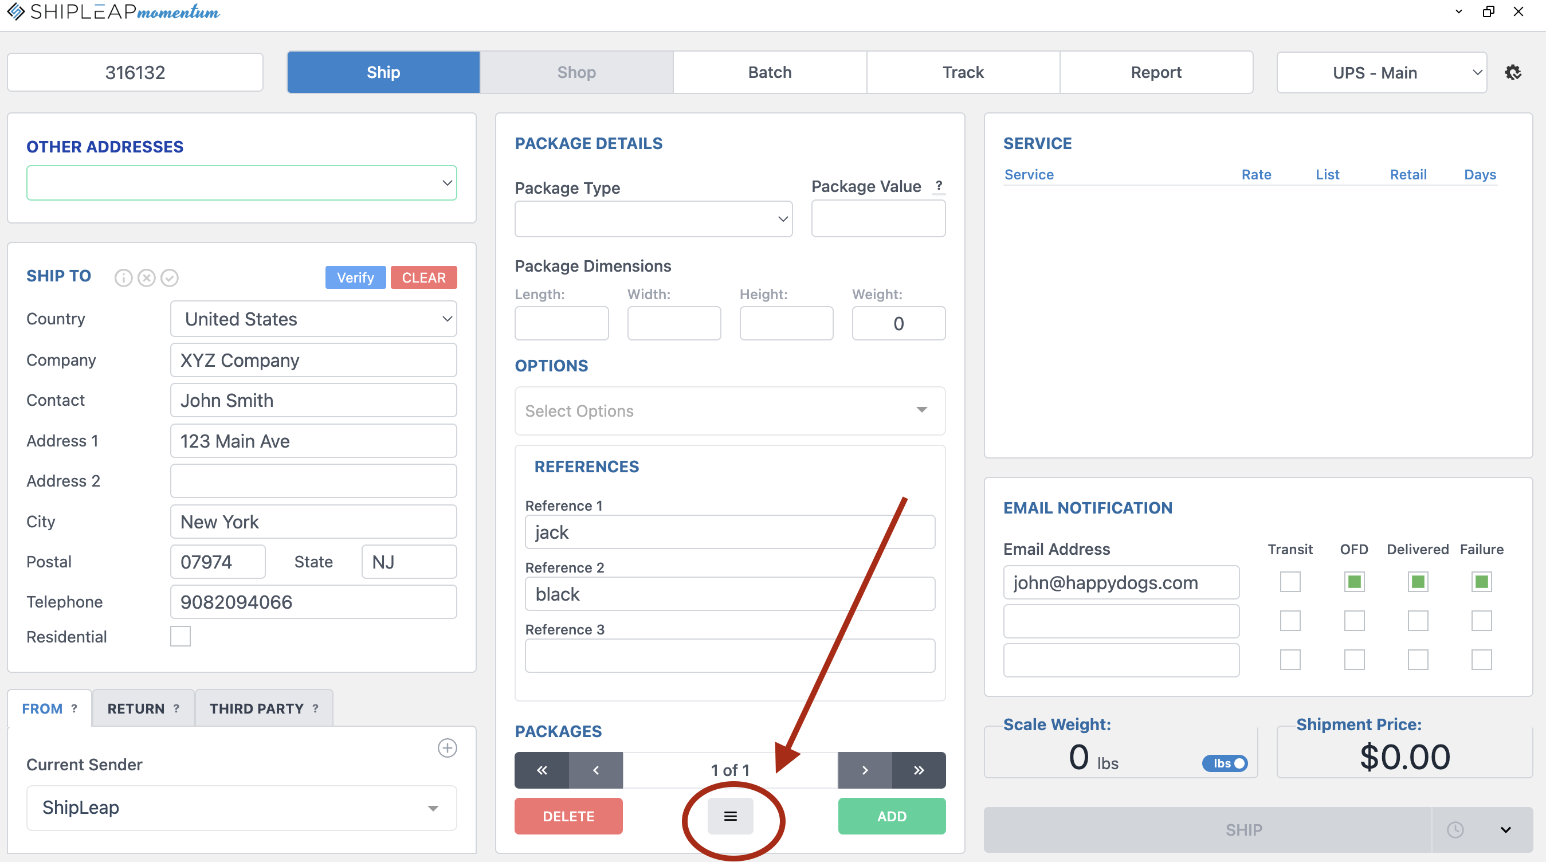Click the green ADD package button
This screenshot has height=862, width=1546.
tap(891, 816)
